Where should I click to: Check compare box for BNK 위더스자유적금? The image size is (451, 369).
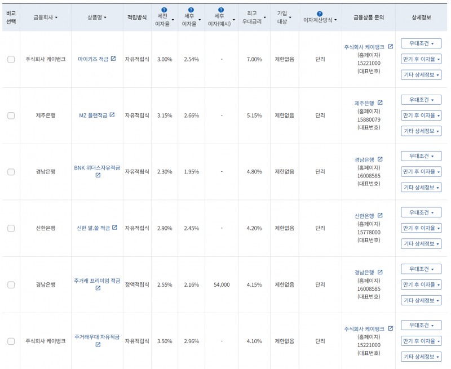11,172
